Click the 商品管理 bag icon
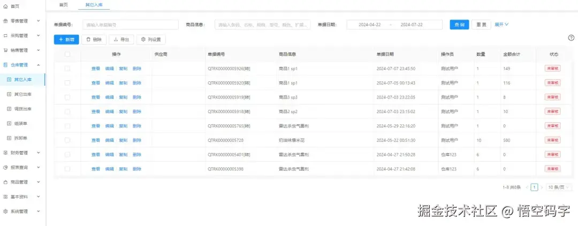Image resolution: width=578 pixels, height=226 pixels. [5, 182]
